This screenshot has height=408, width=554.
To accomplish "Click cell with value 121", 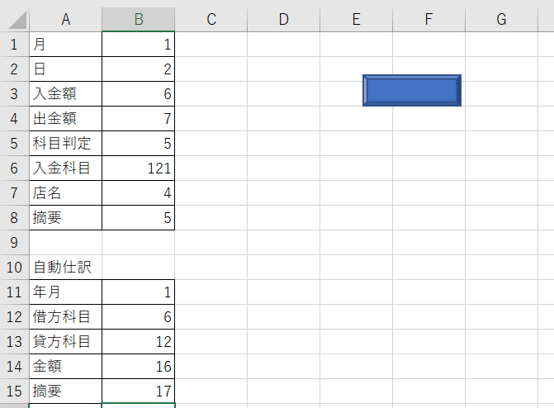I will 138,168.
